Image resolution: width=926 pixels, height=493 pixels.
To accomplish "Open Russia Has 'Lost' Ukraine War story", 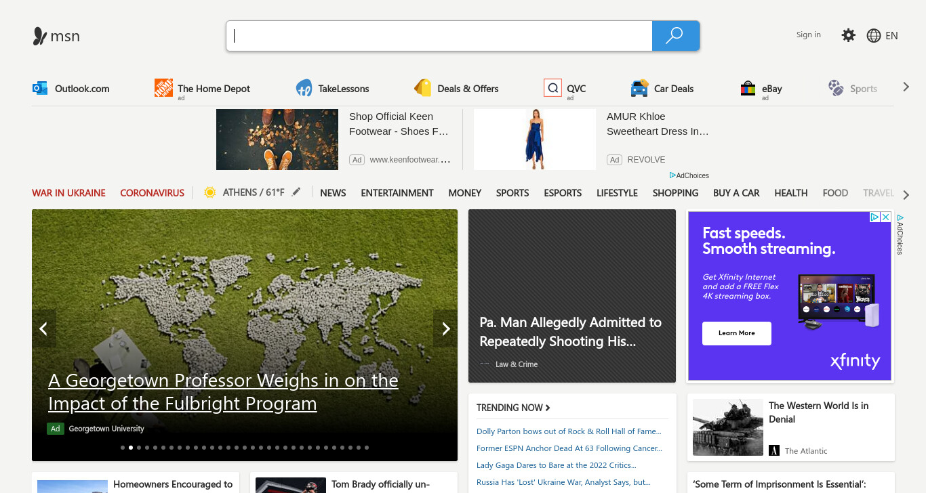I will coord(563,482).
